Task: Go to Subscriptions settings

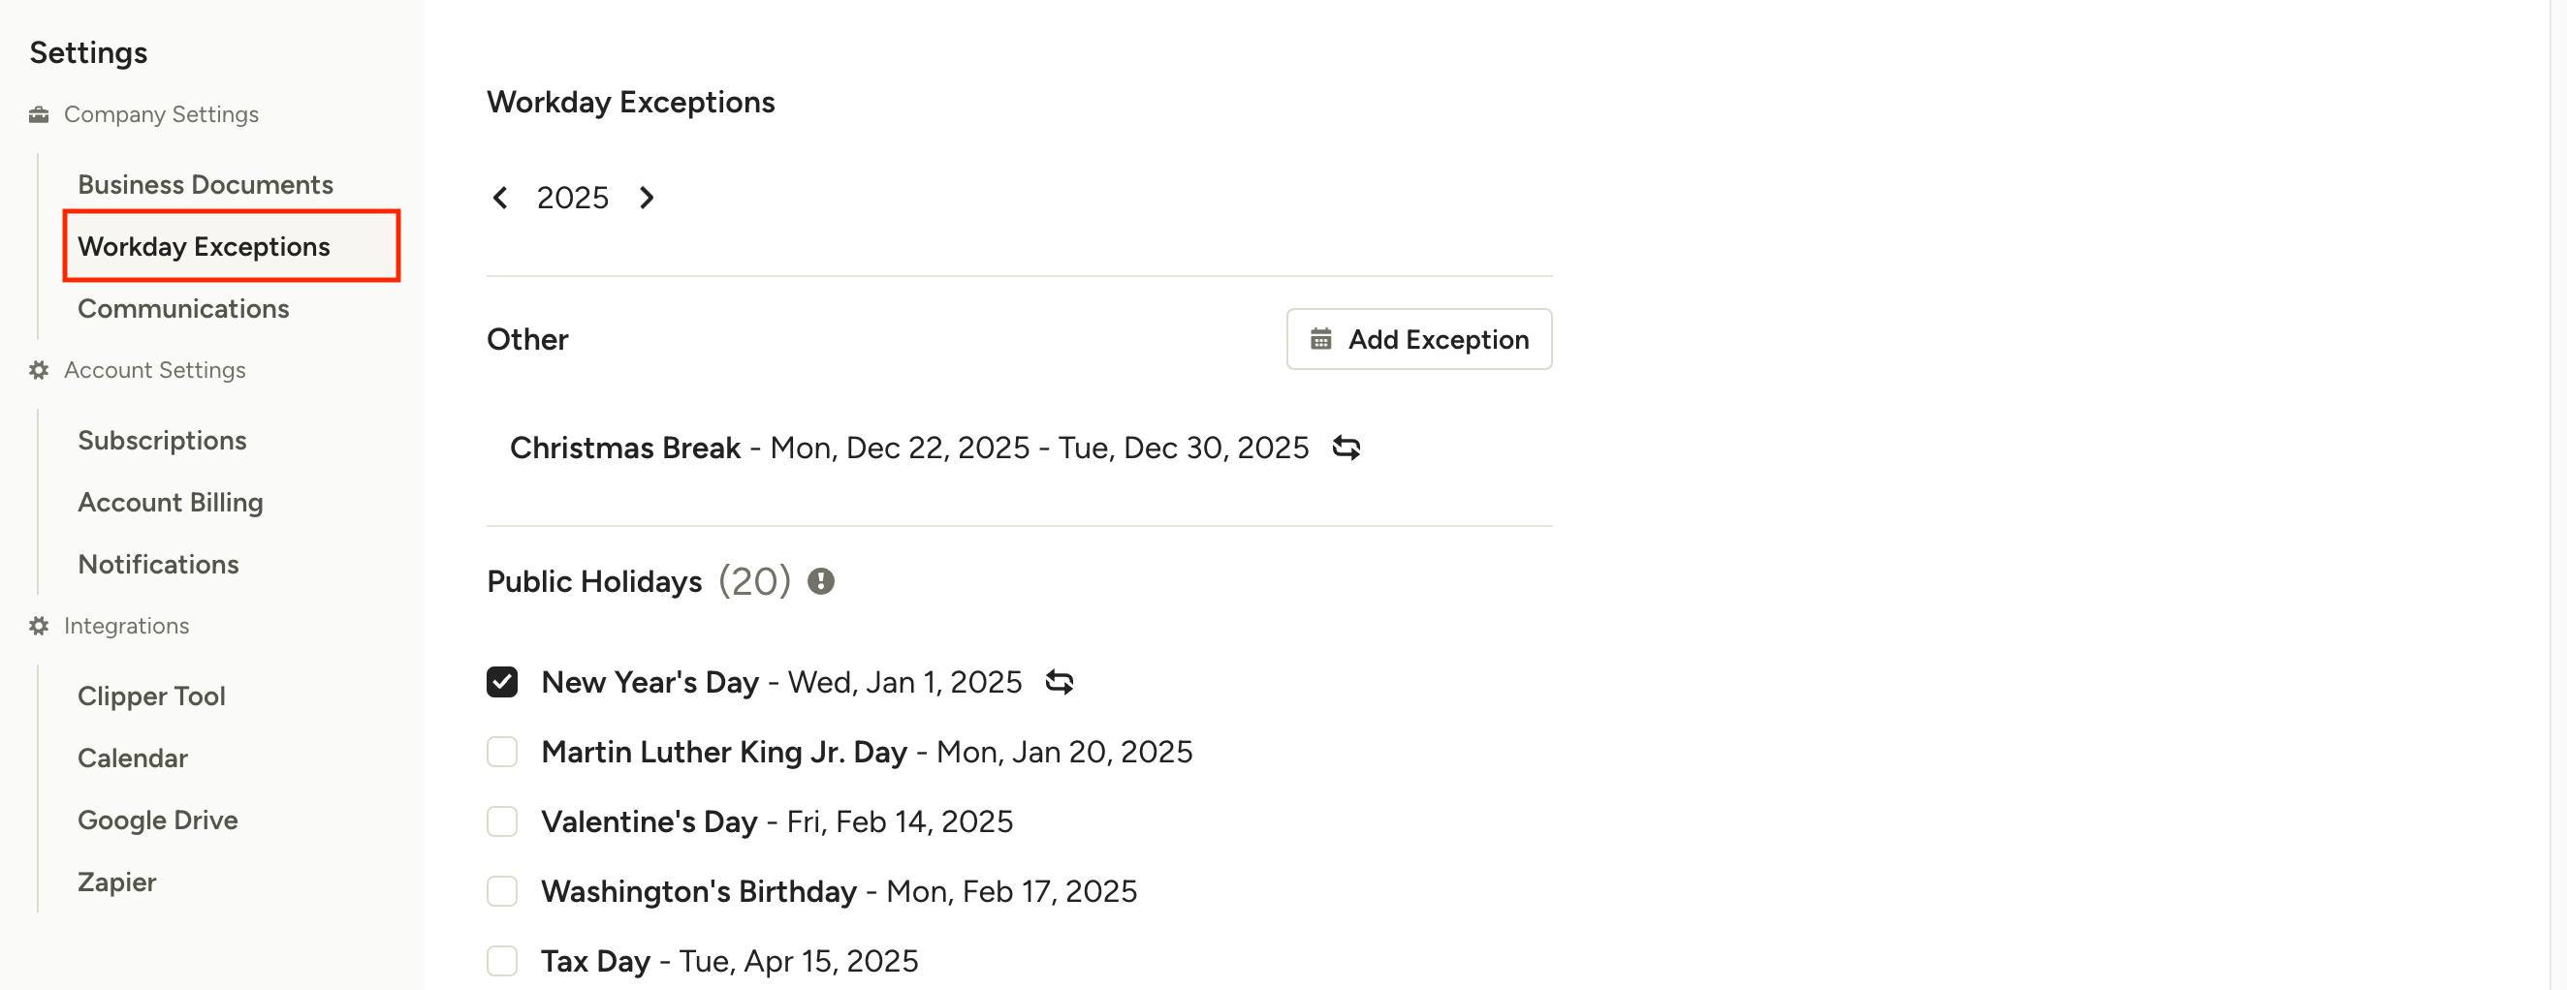Action: [x=163, y=441]
